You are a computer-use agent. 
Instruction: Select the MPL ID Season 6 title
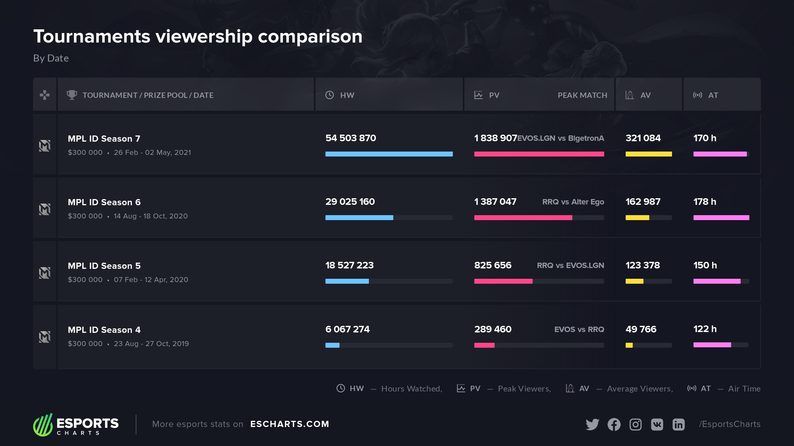(x=104, y=202)
